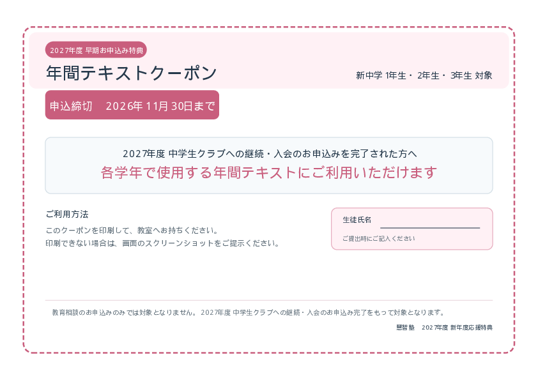Image resolution: width=538 pixels, height=380 pixels.
Task: Click the 2027年度 新年度応援特典 footer text
Action: point(457,328)
